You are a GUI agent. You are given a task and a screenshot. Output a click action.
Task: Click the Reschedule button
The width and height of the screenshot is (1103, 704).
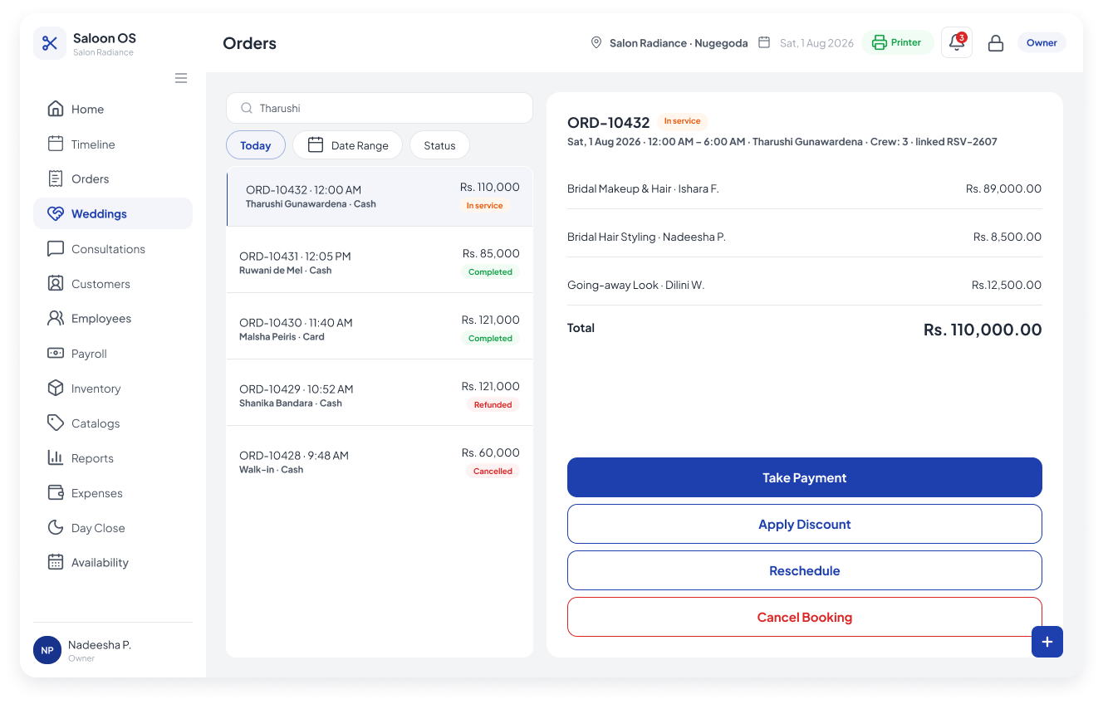(x=805, y=570)
